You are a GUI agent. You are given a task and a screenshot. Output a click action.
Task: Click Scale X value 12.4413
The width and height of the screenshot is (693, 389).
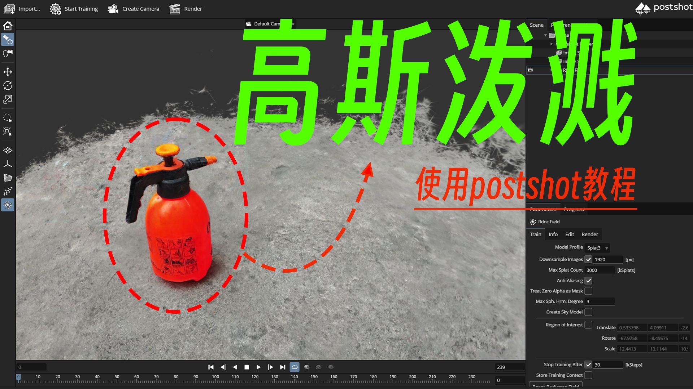click(x=632, y=349)
